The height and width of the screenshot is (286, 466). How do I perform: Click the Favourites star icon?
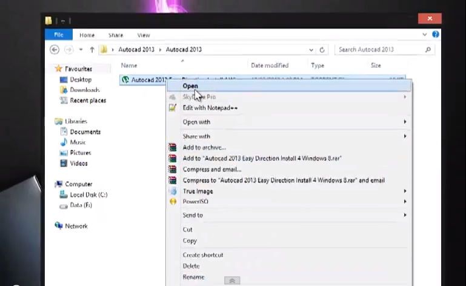click(59, 68)
